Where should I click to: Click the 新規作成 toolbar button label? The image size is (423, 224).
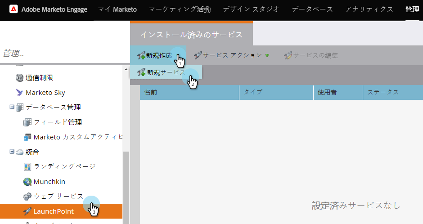(159, 55)
